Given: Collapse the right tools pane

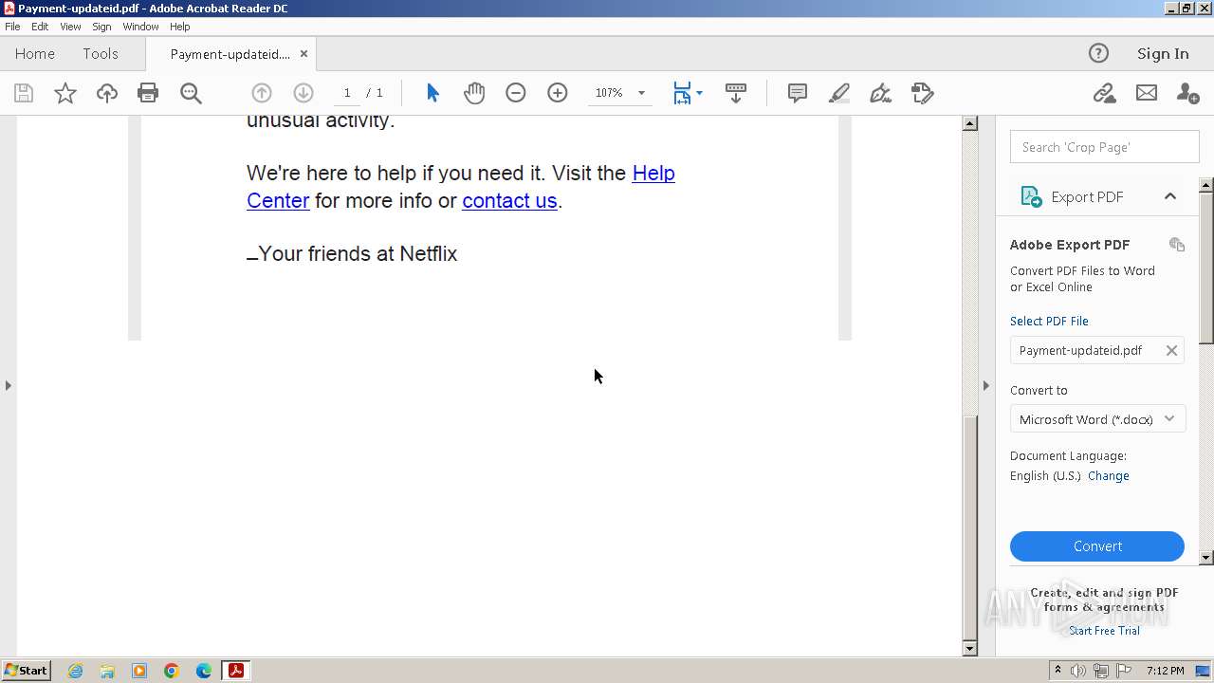Looking at the screenshot, I should pyautogui.click(x=985, y=385).
